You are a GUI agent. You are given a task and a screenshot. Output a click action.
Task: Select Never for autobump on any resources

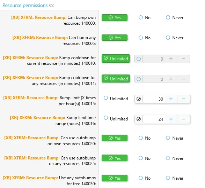point(175,158)
